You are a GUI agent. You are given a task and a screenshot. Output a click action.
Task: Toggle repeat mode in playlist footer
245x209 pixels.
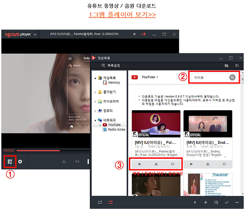coord(100,202)
